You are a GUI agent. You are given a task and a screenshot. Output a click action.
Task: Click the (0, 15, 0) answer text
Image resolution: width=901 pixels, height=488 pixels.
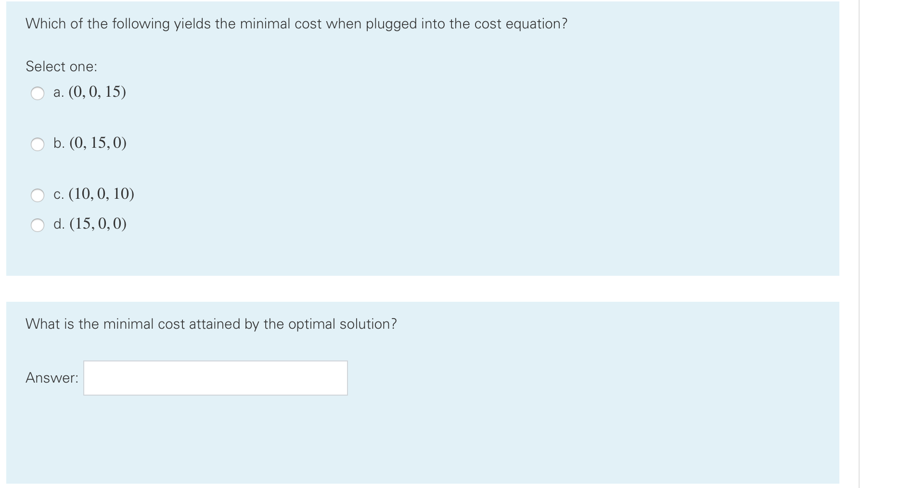click(98, 143)
